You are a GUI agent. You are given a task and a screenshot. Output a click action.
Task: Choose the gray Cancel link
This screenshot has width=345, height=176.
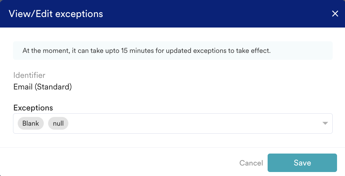251,163
